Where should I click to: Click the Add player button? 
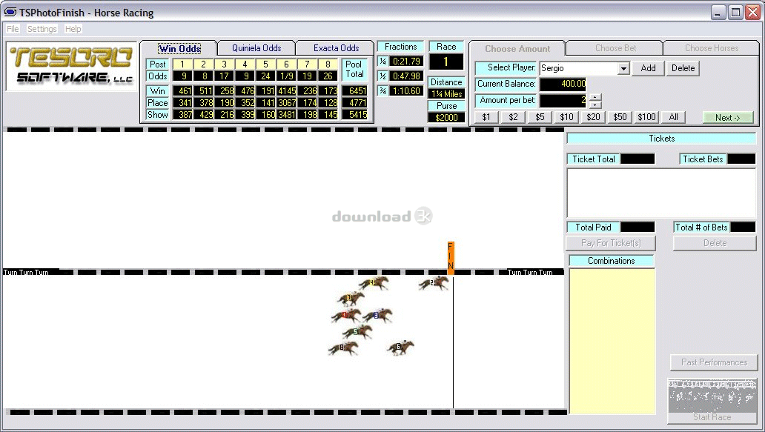click(x=648, y=68)
